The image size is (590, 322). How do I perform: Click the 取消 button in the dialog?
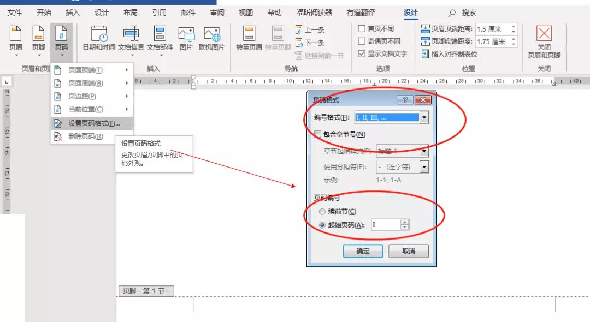pyautogui.click(x=408, y=251)
